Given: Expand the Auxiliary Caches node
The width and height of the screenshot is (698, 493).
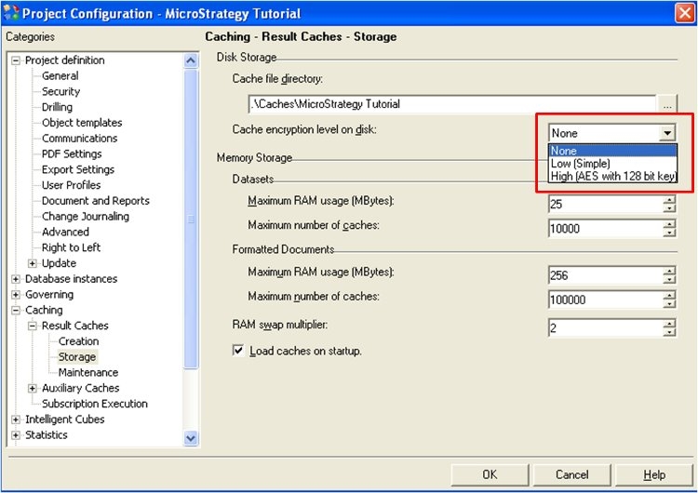Looking at the screenshot, I should [33, 388].
